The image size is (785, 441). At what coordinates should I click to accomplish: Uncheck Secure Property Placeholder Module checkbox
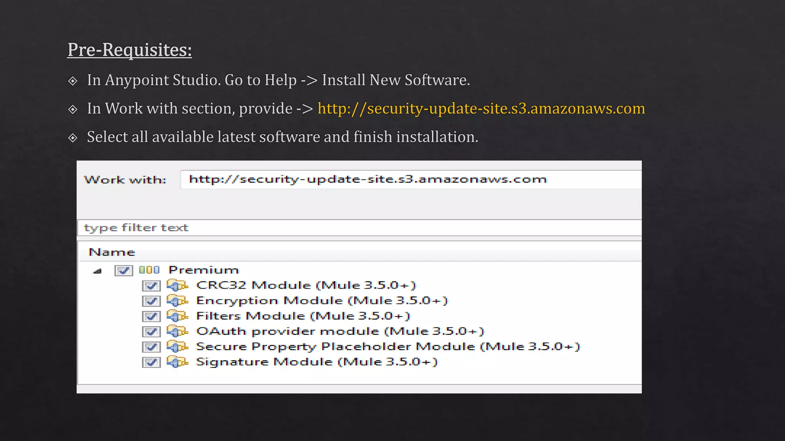pos(151,347)
